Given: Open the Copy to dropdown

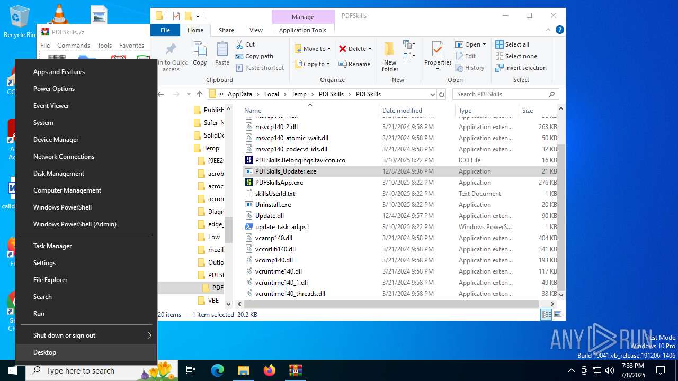Looking at the screenshot, I should 313,64.
